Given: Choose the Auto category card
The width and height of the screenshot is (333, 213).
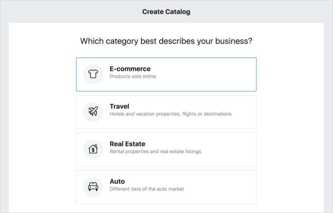Looking at the screenshot, I should (166, 187).
